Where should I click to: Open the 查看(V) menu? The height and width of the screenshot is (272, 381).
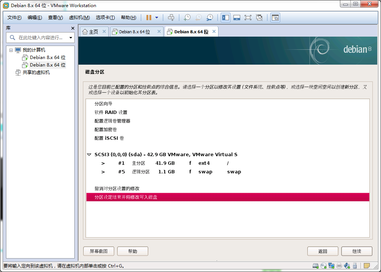coord(55,18)
